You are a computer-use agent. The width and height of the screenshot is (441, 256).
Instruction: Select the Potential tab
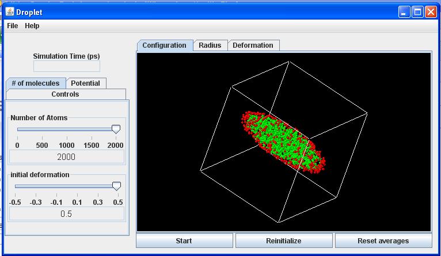pyautogui.click(x=85, y=83)
